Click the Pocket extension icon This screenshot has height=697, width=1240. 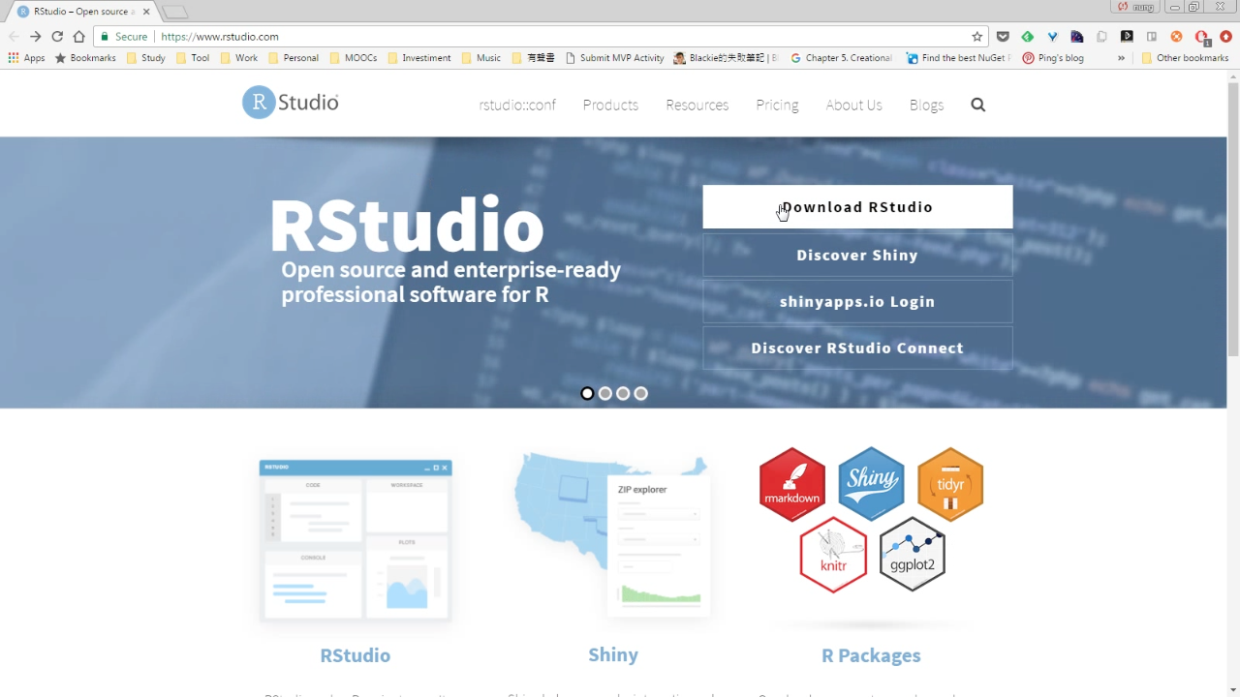[1003, 37]
